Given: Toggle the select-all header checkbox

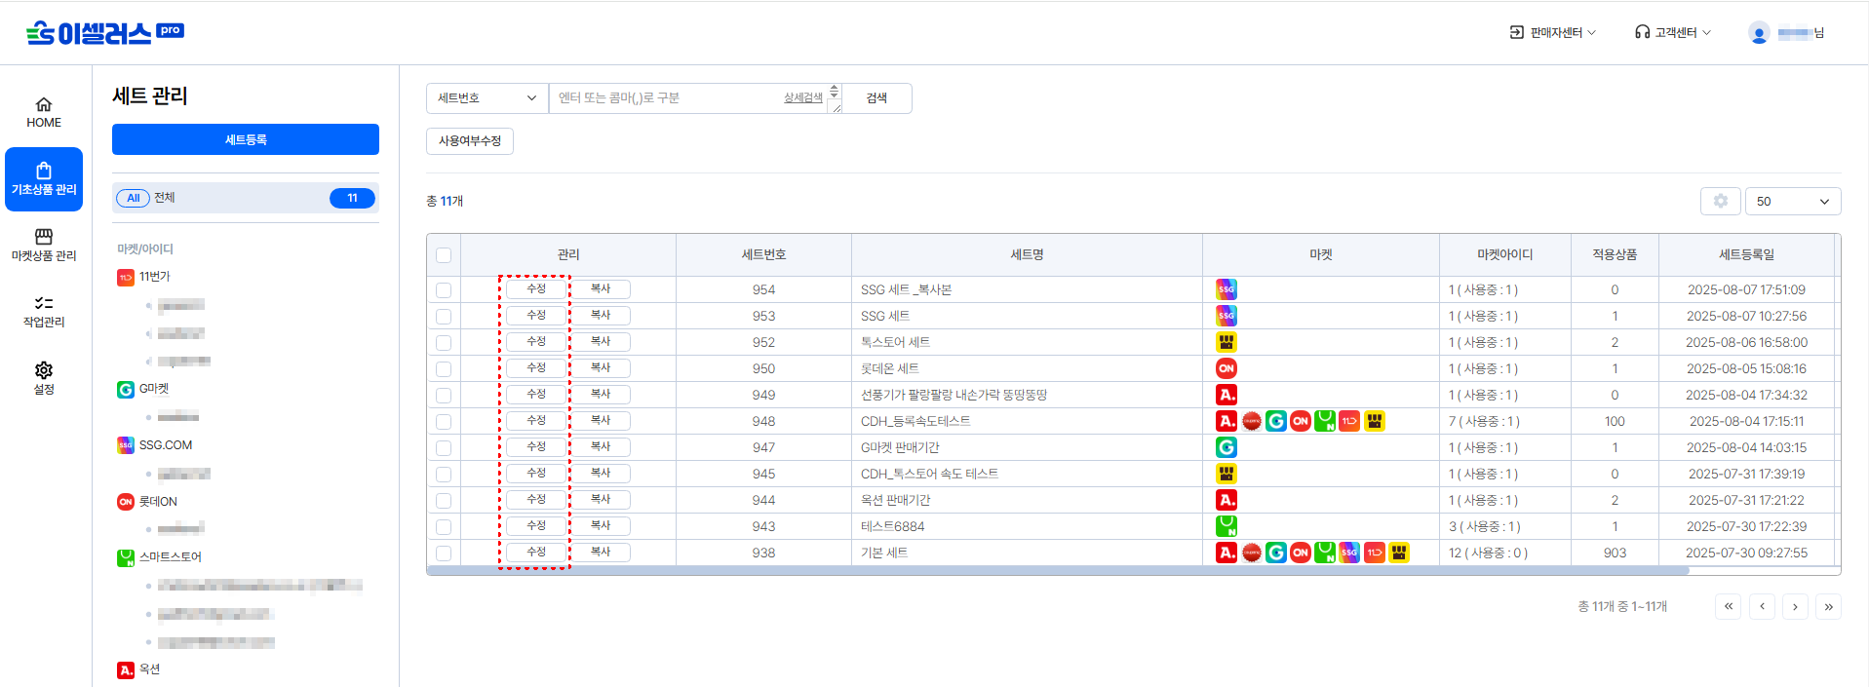Looking at the screenshot, I should click(444, 255).
